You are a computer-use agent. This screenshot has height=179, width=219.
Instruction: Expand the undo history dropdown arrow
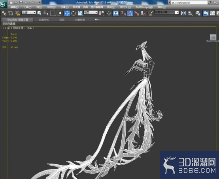(30, 2)
